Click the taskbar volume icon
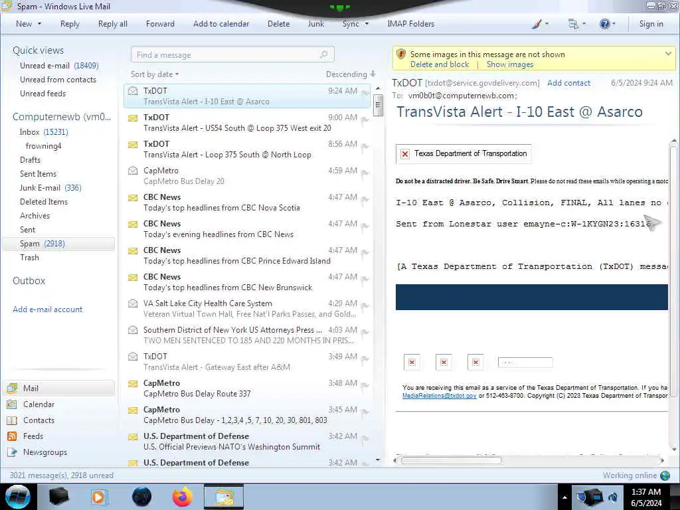Image resolution: width=680 pixels, height=510 pixels. [x=613, y=497]
